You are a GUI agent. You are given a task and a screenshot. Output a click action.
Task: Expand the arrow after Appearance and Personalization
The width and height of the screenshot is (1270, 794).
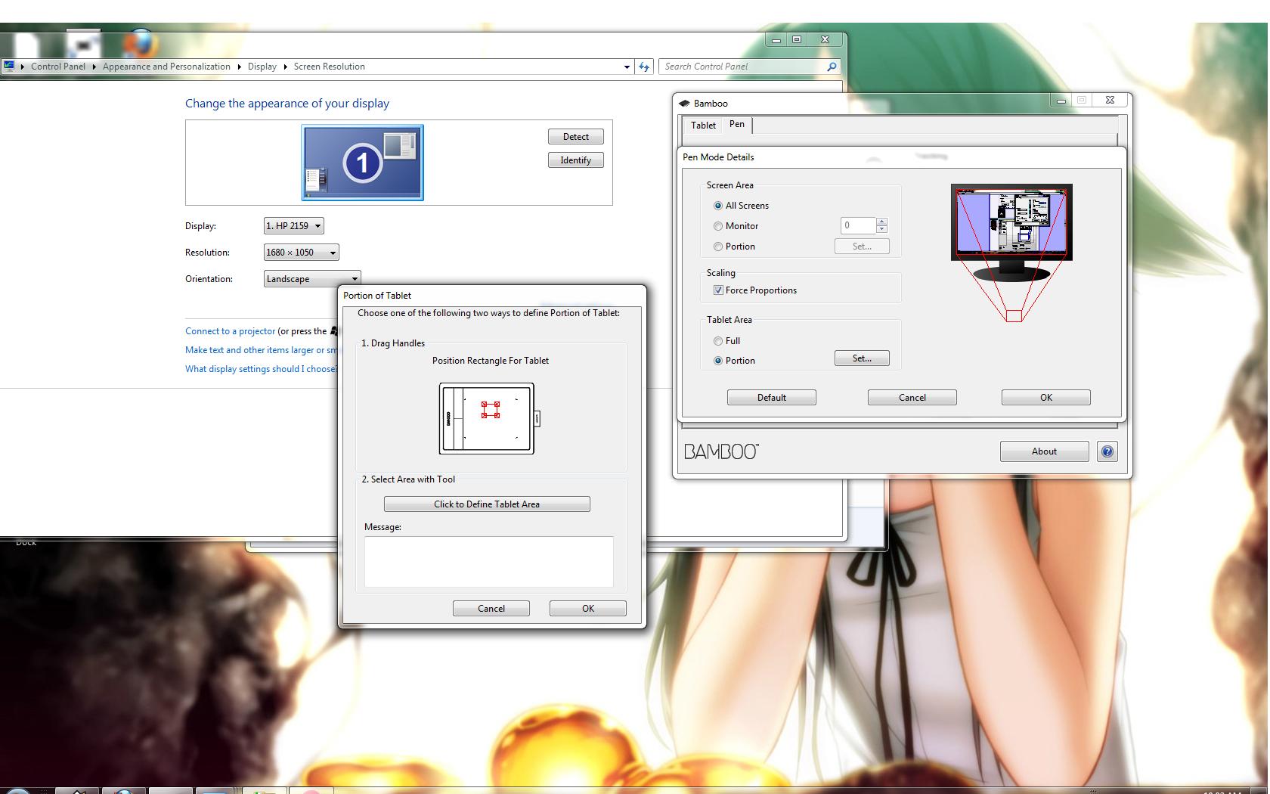point(239,67)
